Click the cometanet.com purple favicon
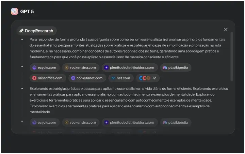The image size is (245, 154). (73, 78)
